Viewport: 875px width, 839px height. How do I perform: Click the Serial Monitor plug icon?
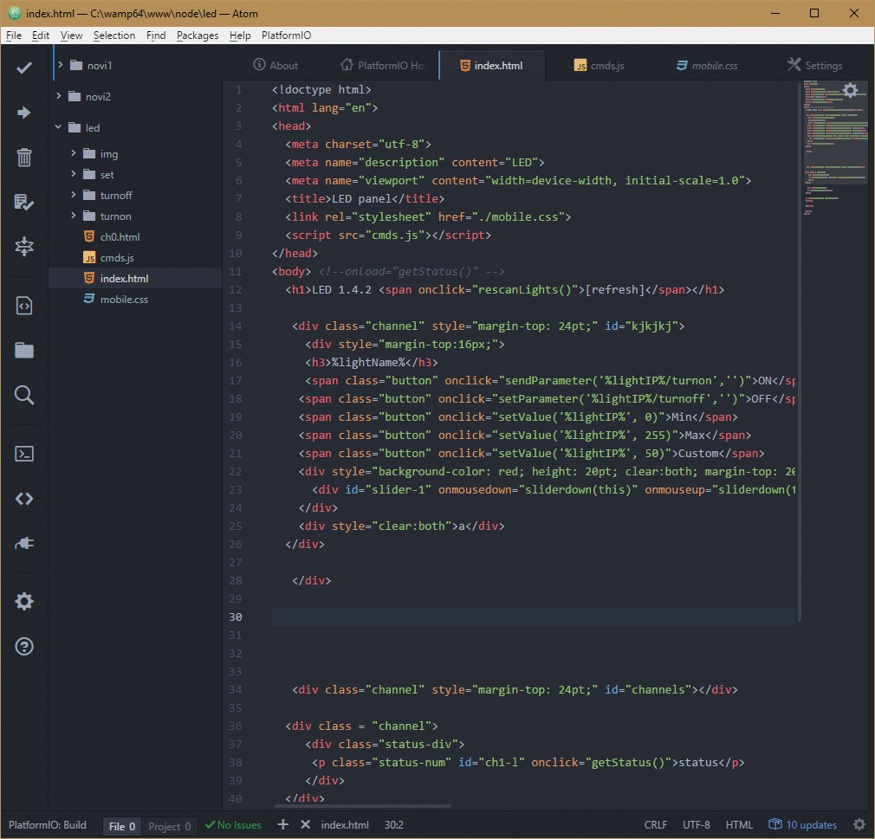pos(24,544)
